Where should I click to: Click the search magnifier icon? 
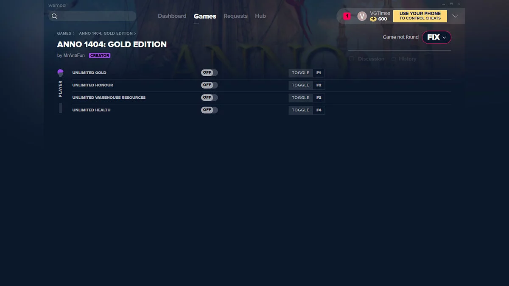(x=54, y=16)
